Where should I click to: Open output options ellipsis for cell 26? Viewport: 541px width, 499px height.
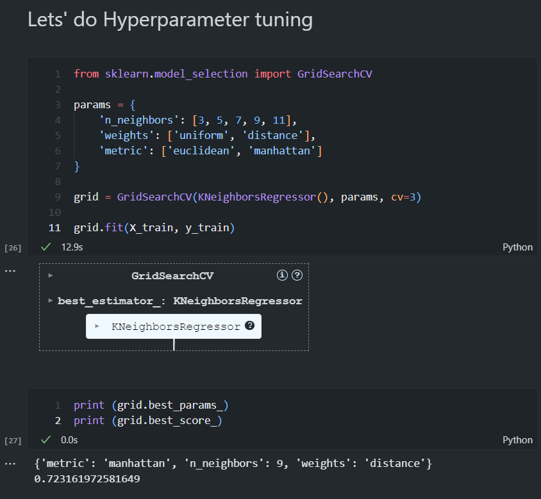(10, 271)
